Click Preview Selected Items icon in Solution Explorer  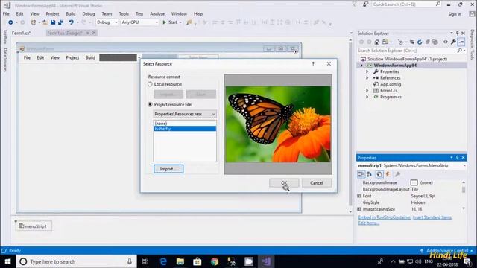pyautogui.click(x=461, y=42)
